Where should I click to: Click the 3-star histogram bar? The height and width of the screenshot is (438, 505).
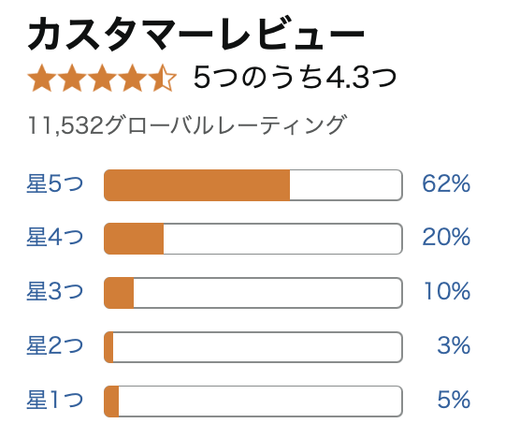(253, 293)
